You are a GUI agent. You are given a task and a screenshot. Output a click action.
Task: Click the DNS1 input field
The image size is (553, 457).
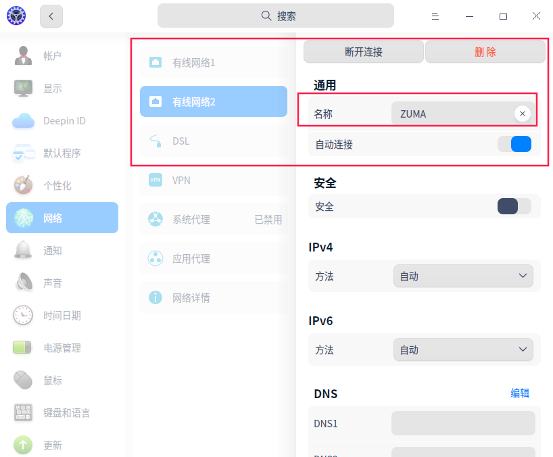[463, 423]
